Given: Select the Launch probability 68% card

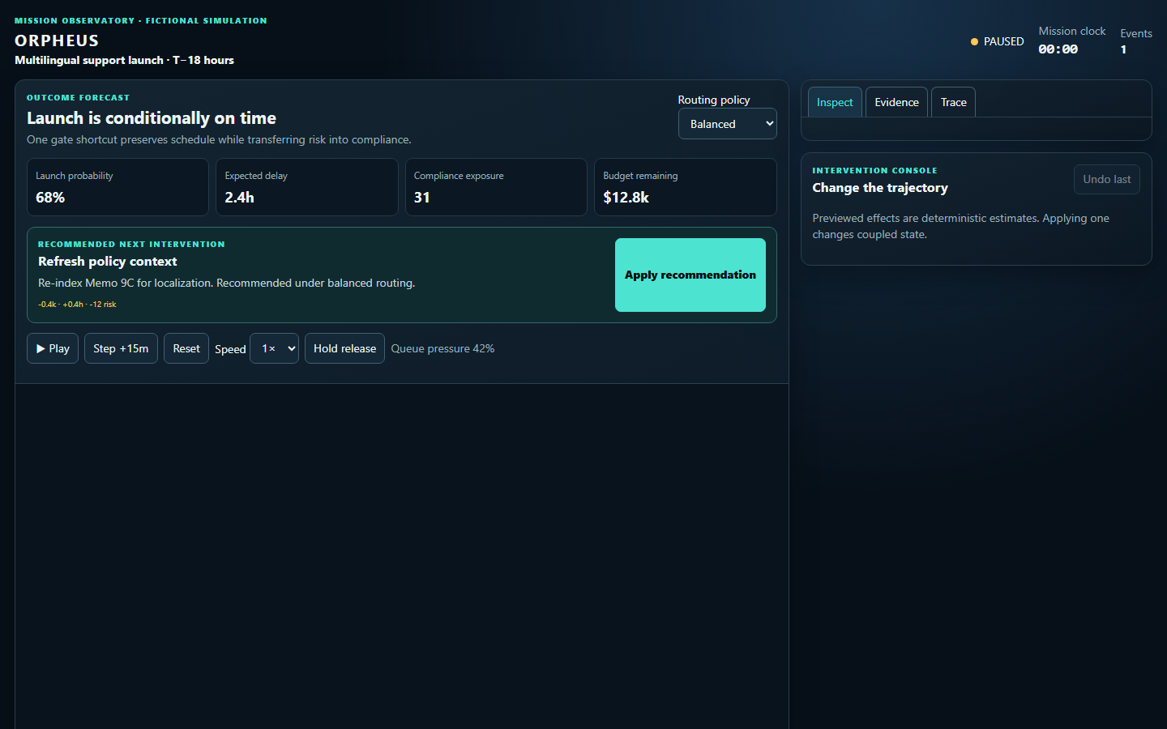Looking at the screenshot, I should tap(118, 187).
